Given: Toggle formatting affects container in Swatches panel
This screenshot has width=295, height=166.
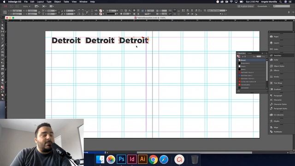Looking at the screenshot, I should [243, 57].
